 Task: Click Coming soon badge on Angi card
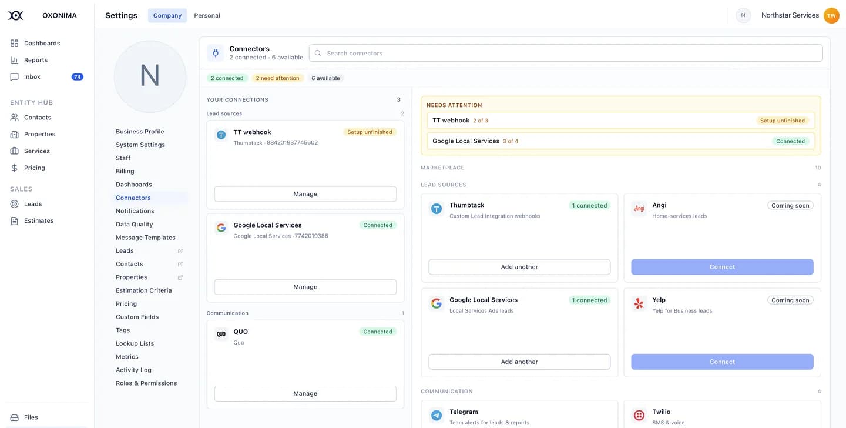[790, 205]
